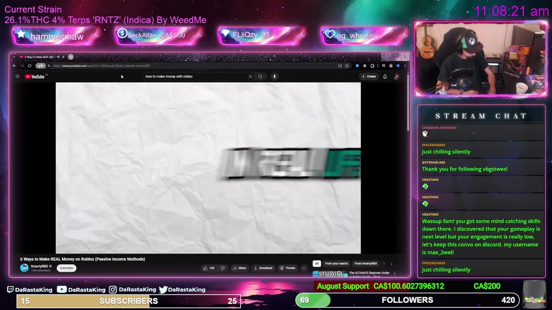Viewport: 552px width, 310px height.
Task: Click the browser back arrow
Action: (x=14, y=66)
